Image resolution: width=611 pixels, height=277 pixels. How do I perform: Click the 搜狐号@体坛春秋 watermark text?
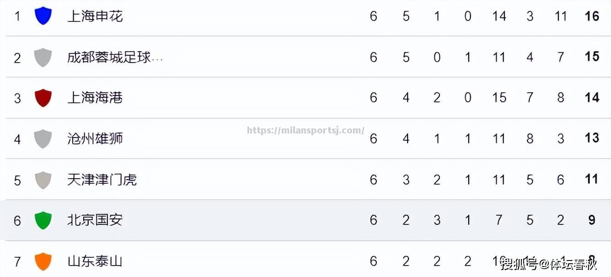click(549, 264)
